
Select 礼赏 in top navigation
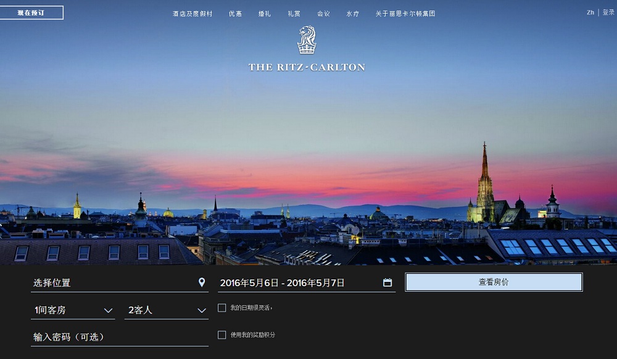coord(294,14)
